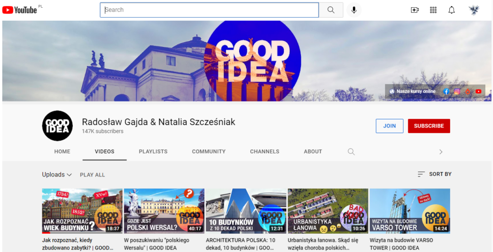Click the 18:37 duration badge
493x252 pixels.
(x=113, y=228)
